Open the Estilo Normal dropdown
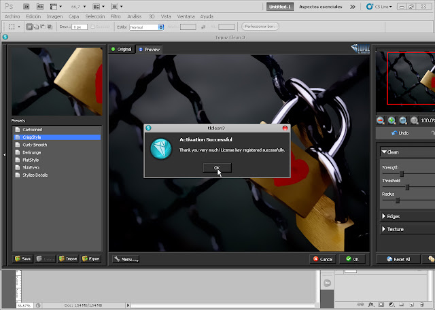The image size is (435, 310). (147, 27)
